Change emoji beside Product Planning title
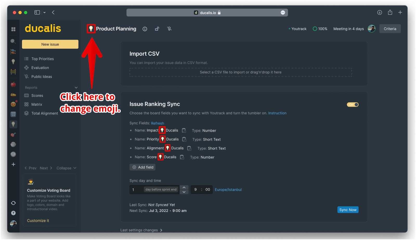 (91, 29)
